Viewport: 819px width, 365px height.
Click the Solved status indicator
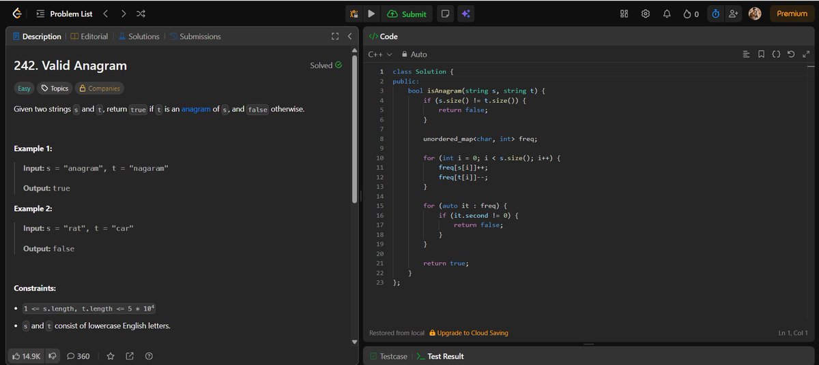326,65
